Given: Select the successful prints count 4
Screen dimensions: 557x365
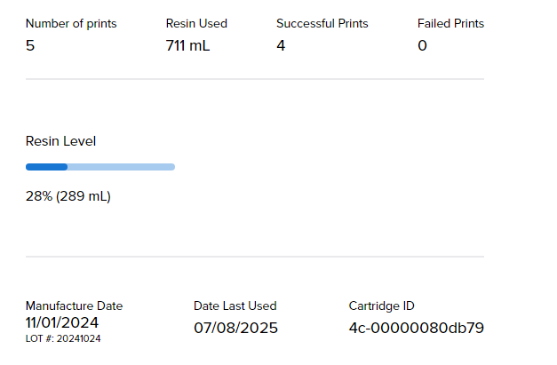Looking at the screenshot, I should tap(281, 45).
